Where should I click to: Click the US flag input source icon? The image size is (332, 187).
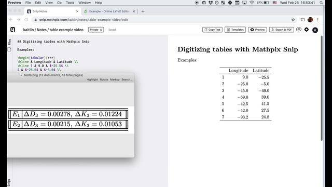click(x=274, y=3)
